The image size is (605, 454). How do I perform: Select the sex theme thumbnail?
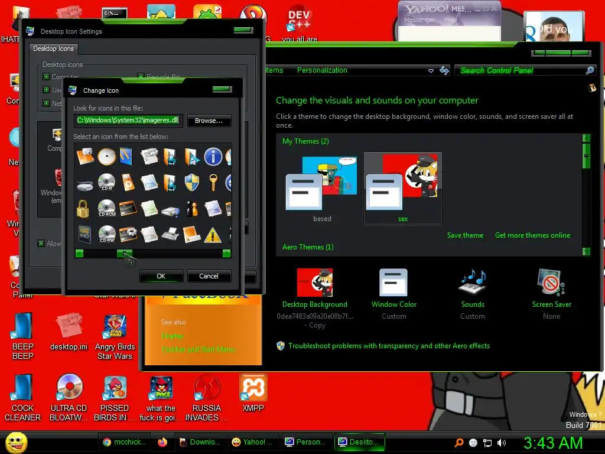402,188
